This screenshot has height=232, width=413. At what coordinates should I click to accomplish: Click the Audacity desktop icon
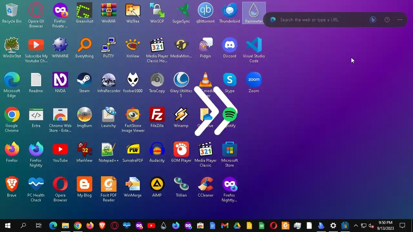(157, 152)
